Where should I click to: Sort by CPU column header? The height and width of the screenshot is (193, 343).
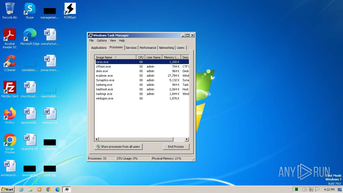(x=141, y=57)
